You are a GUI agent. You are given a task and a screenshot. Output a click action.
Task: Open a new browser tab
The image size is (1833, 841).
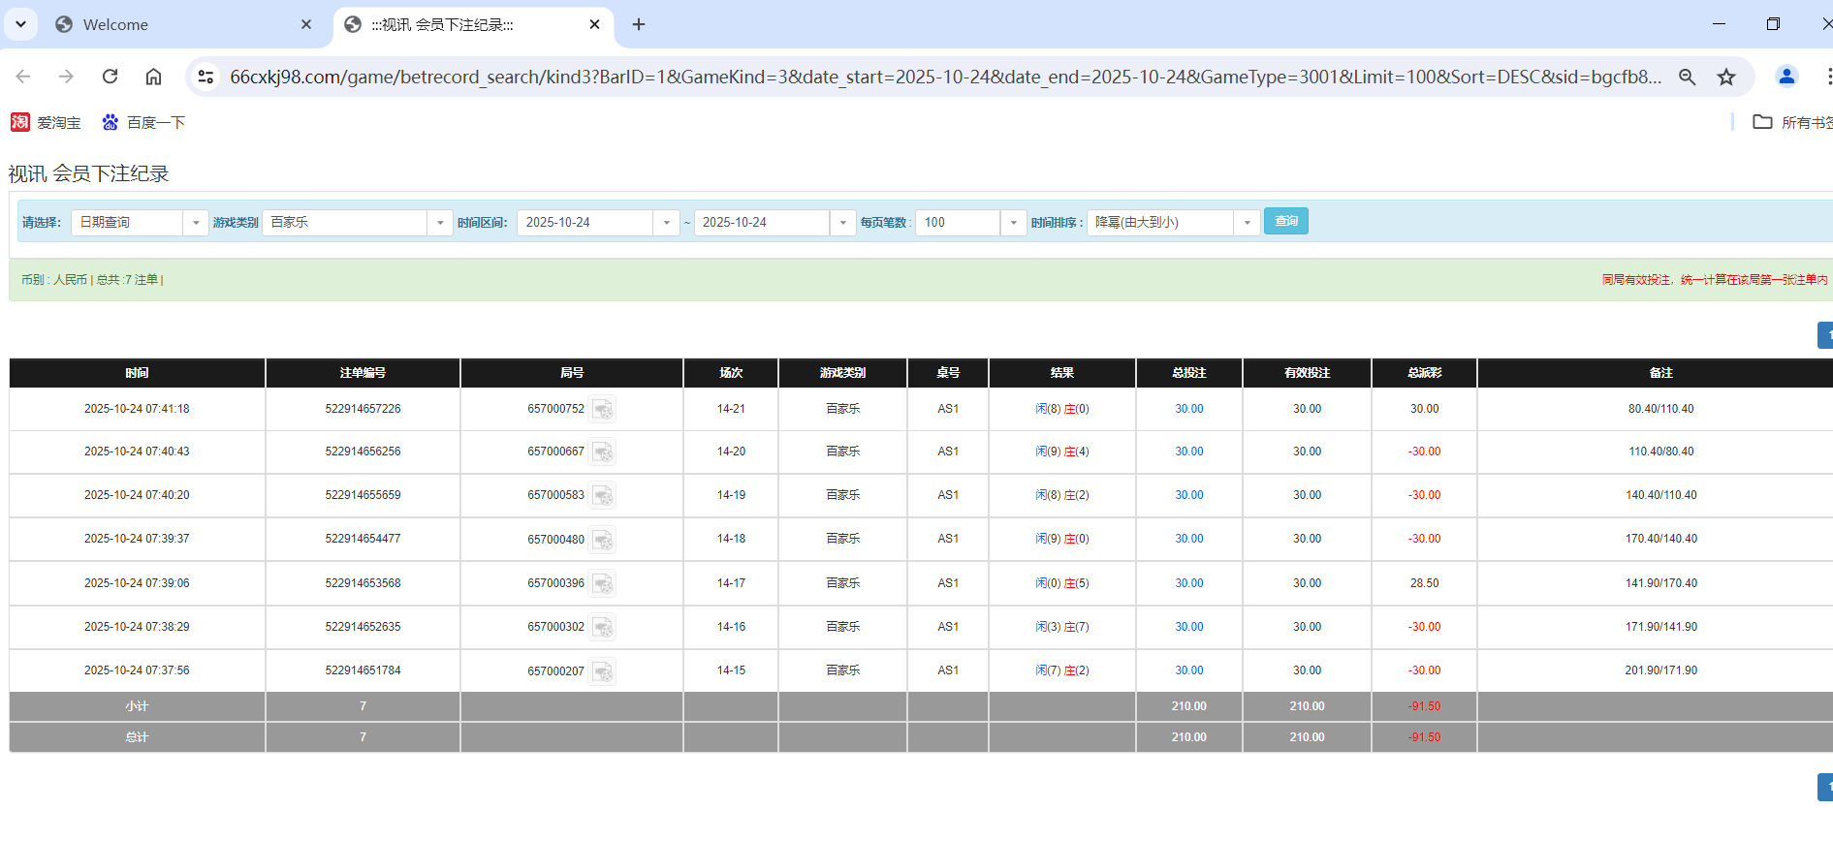click(638, 24)
